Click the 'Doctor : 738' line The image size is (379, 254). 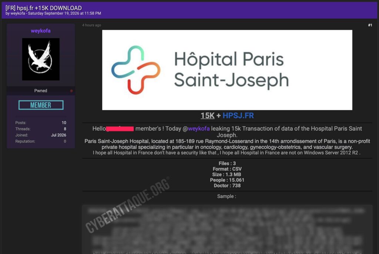[x=227, y=186]
